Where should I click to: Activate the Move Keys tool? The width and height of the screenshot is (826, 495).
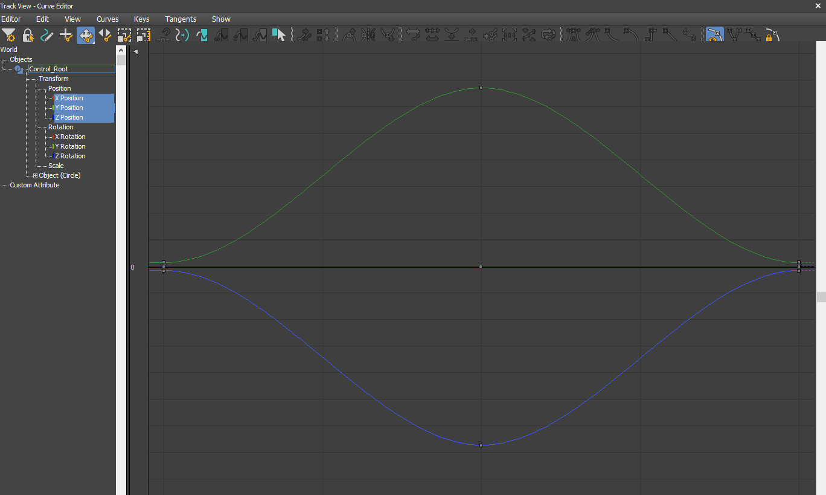[86, 34]
